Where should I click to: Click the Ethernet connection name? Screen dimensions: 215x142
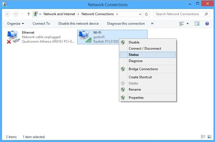(28, 33)
